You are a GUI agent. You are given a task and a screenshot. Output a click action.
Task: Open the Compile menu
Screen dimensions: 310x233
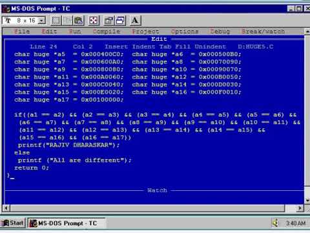(x=107, y=32)
